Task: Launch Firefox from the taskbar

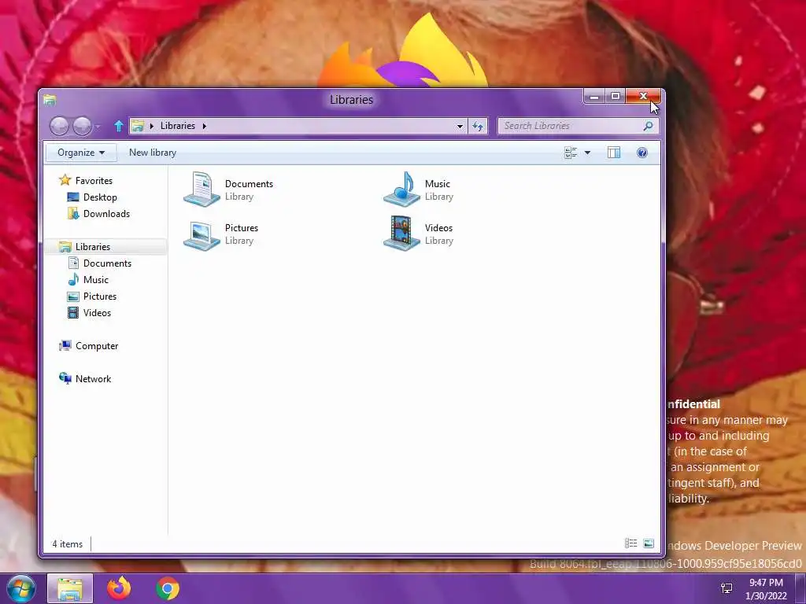Action: pos(119,588)
